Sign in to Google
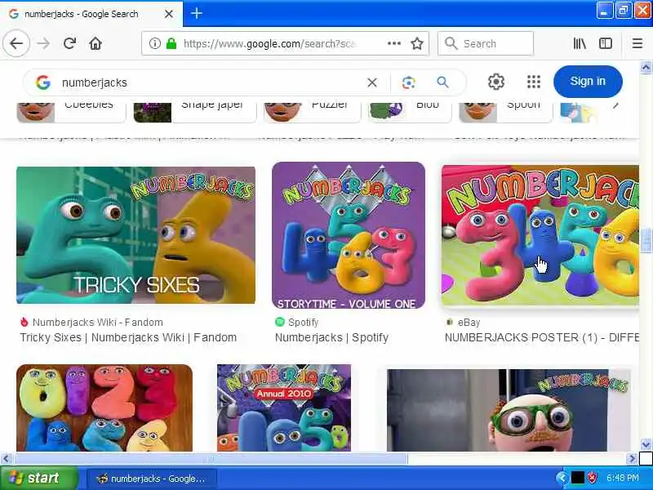The image size is (653, 490). (588, 81)
